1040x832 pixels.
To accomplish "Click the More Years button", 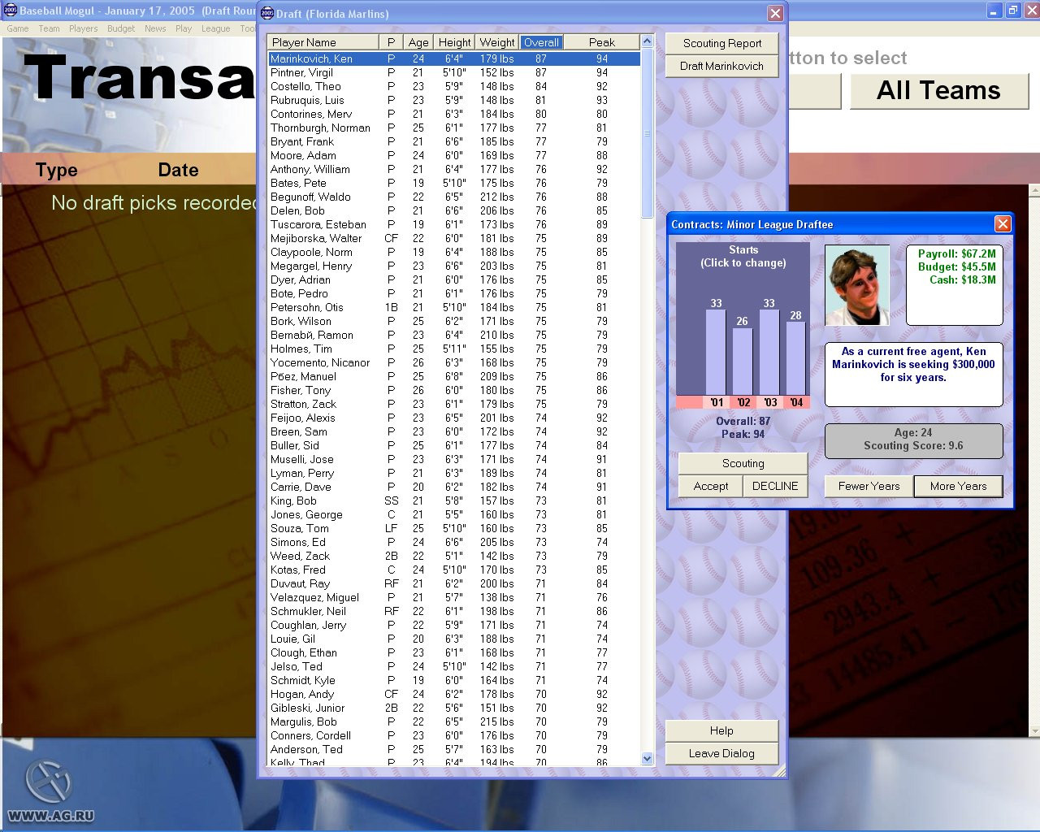I will point(958,486).
